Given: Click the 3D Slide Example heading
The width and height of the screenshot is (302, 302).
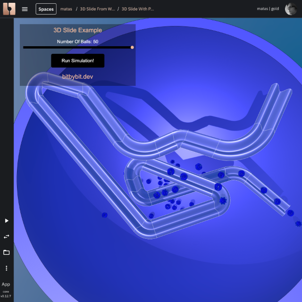Looking at the screenshot, I should coord(77,30).
